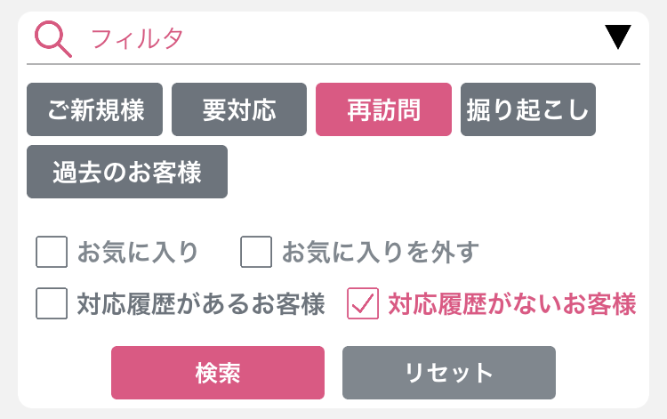Check the 対応履歴があるお客様 box
This screenshot has width=667, height=419.
coord(52,303)
